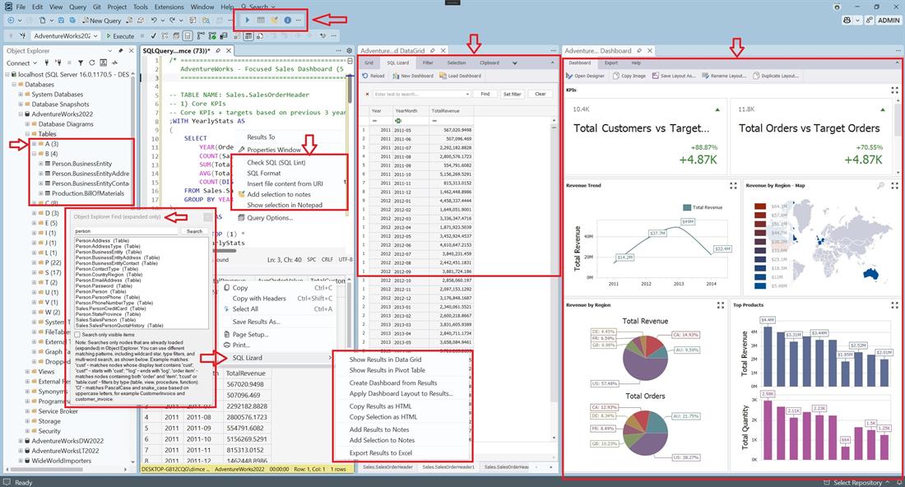Click Search button in Object Explorer Find
The width and height of the screenshot is (905, 487).
click(x=194, y=231)
